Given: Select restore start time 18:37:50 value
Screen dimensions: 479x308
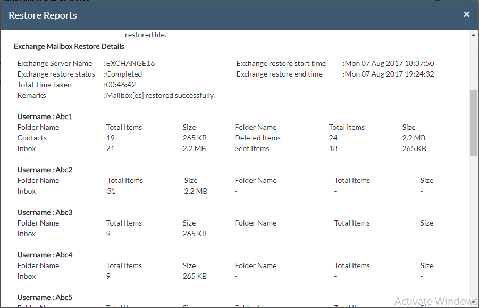Looking at the screenshot, I should [x=388, y=63].
